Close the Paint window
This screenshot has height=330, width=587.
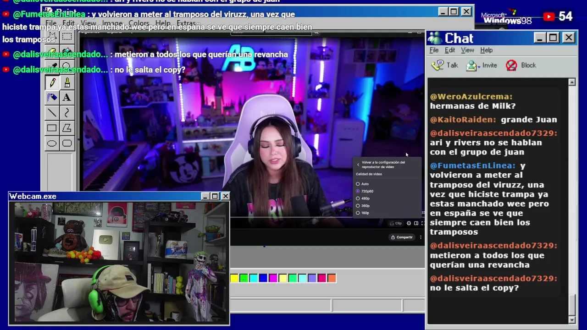tap(466, 11)
